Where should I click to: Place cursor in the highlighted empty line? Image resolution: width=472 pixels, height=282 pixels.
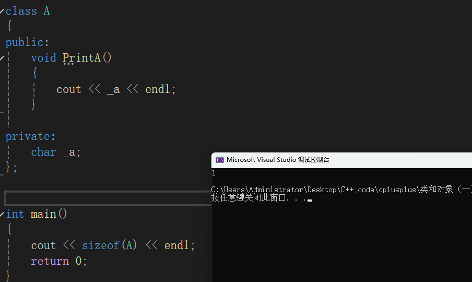tap(108, 198)
